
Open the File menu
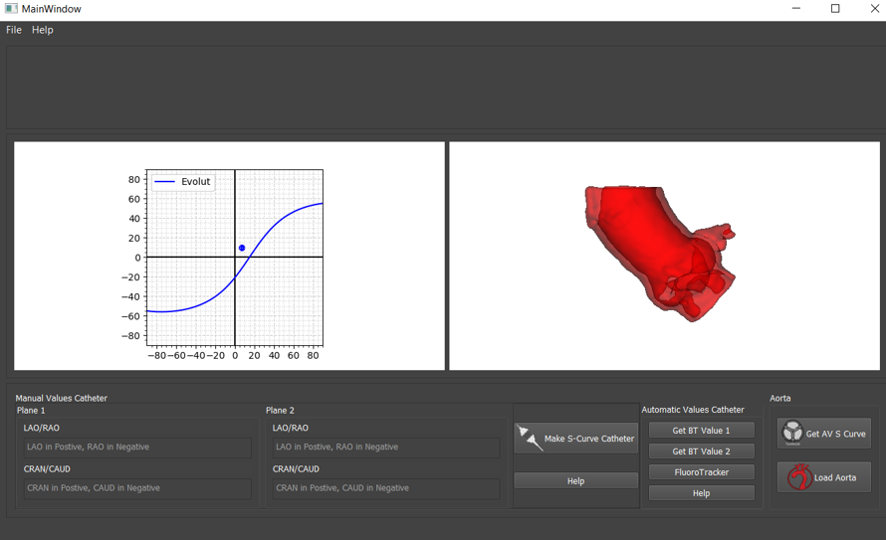14,30
